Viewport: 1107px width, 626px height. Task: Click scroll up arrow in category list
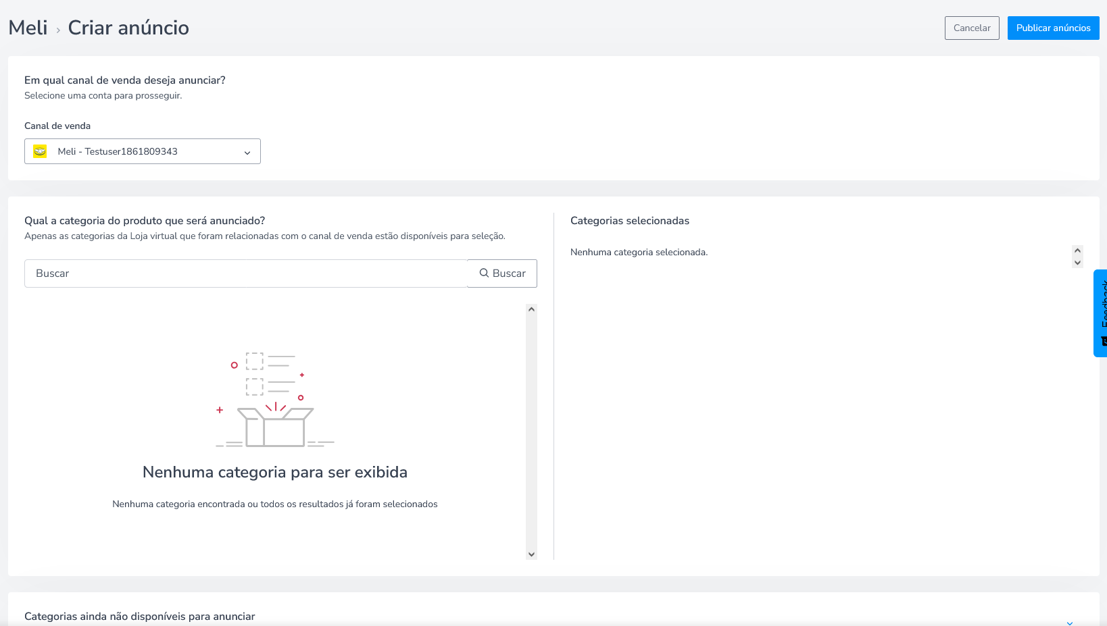click(x=531, y=309)
